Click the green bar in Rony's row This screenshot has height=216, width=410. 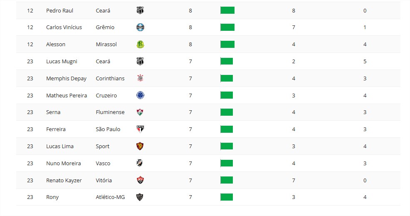tap(227, 197)
